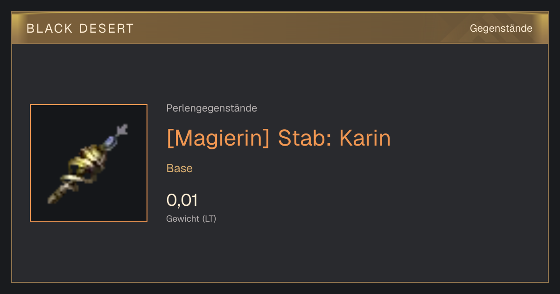Viewport: 560px width, 294px height.
Task: Click the word Stab: in the title
Action: (x=304, y=138)
